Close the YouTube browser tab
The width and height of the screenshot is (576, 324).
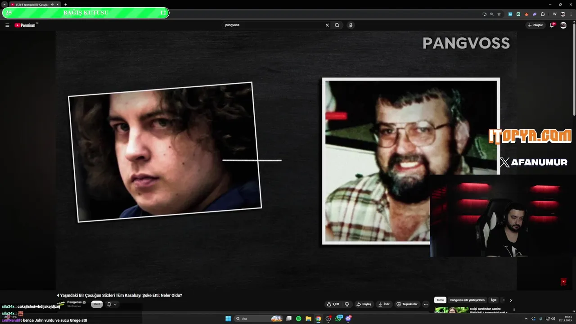(58, 4)
